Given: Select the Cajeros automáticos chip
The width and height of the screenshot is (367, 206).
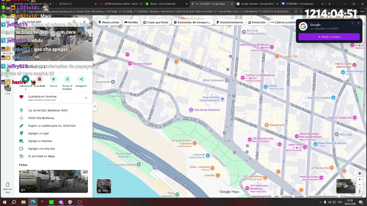Looking at the screenshot, I should (x=282, y=22).
